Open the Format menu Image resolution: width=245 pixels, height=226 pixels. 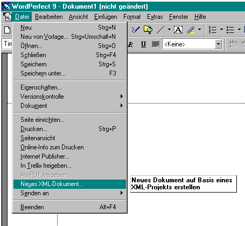click(x=132, y=17)
